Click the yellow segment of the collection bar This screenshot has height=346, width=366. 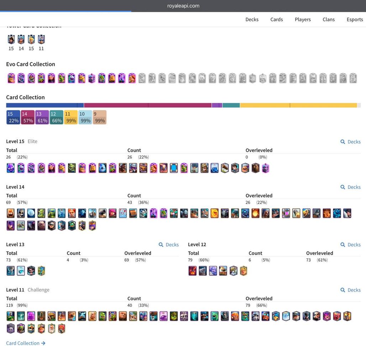(299, 105)
